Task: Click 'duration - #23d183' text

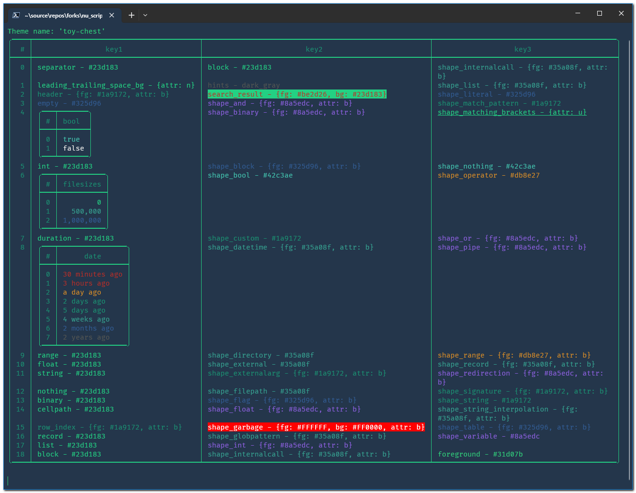Action: coord(76,238)
